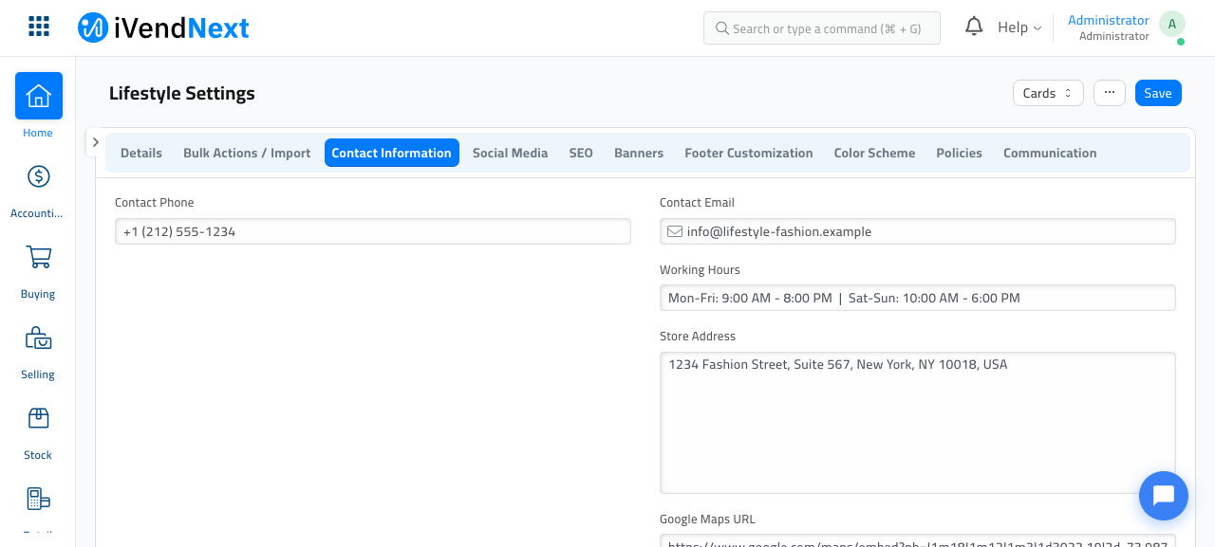Click the Google Maps URL field

tap(918, 540)
